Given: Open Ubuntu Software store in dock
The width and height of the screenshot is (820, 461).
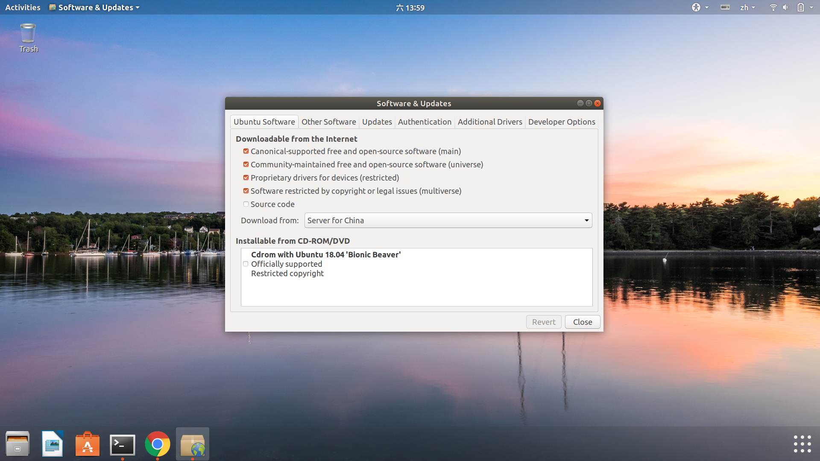Looking at the screenshot, I should click(x=88, y=444).
